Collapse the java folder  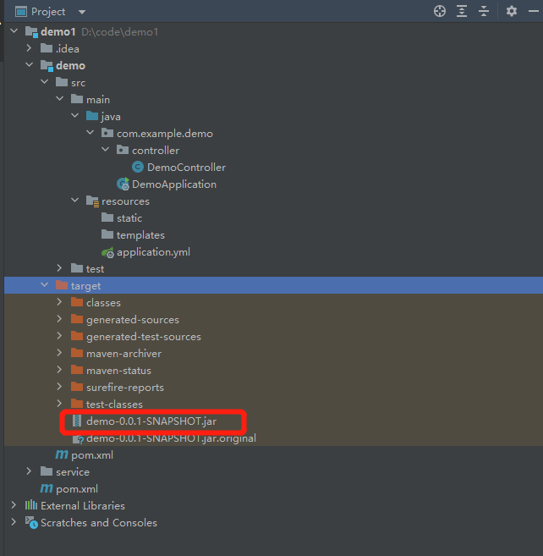74,116
